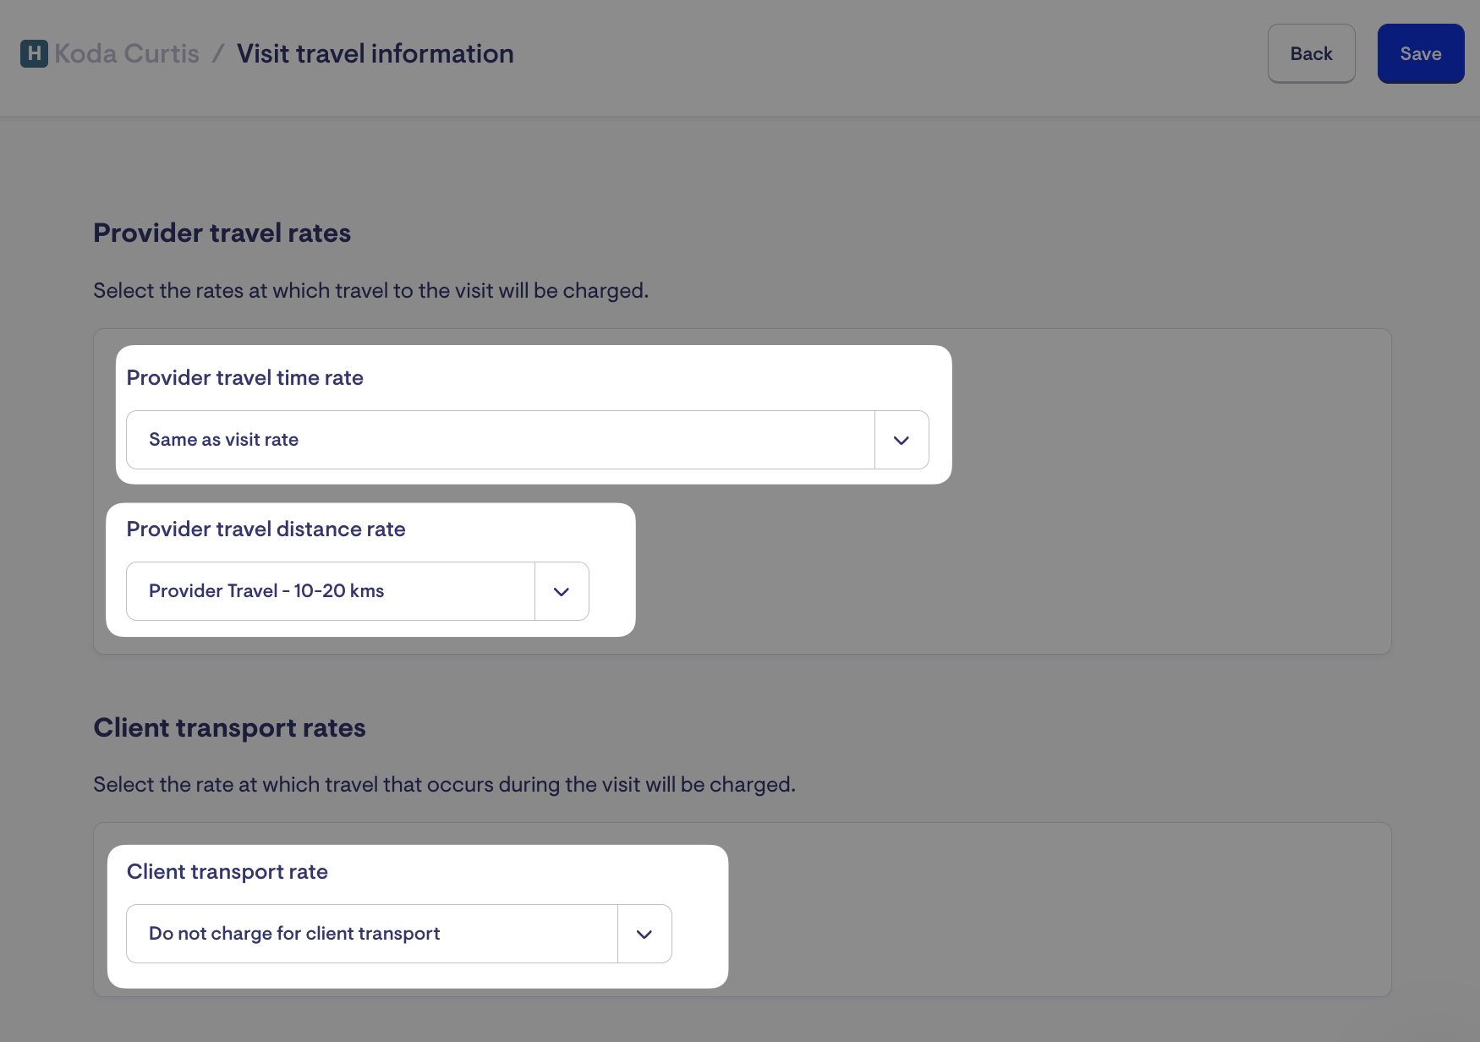
Task: Click the 'Client transport rates' section heading
Action: pyautogui.click(x=229, y=728)
